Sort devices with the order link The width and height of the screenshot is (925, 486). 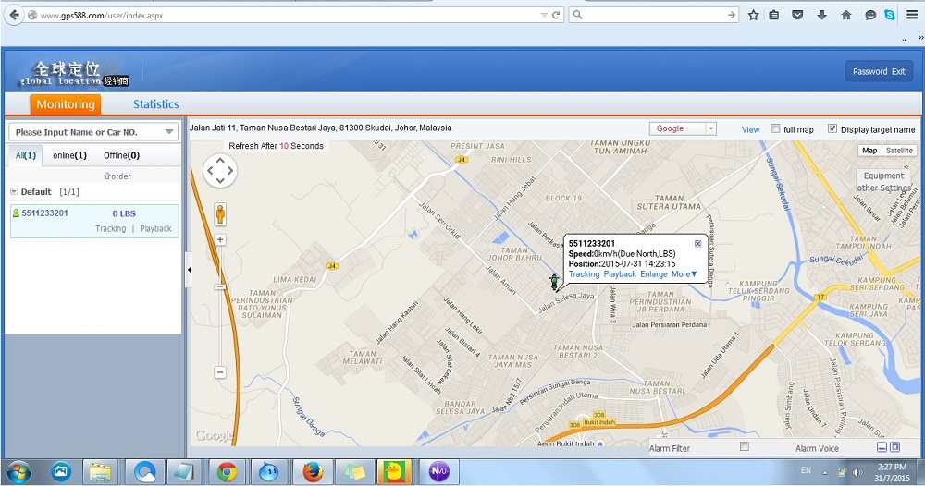coord(117,176)
